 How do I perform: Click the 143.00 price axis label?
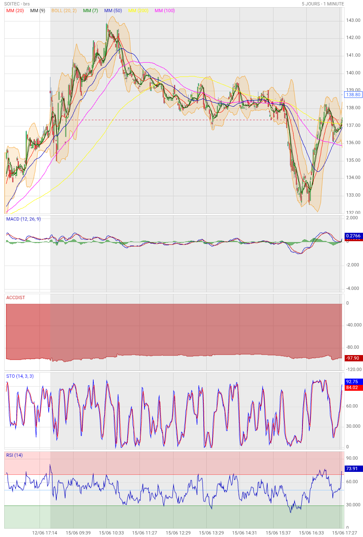coord(353,20)
